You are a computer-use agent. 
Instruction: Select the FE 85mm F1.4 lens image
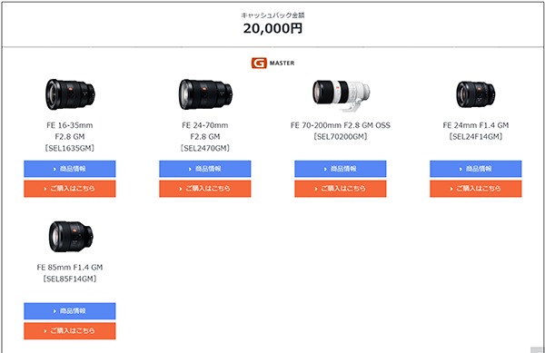pos(71,236)
